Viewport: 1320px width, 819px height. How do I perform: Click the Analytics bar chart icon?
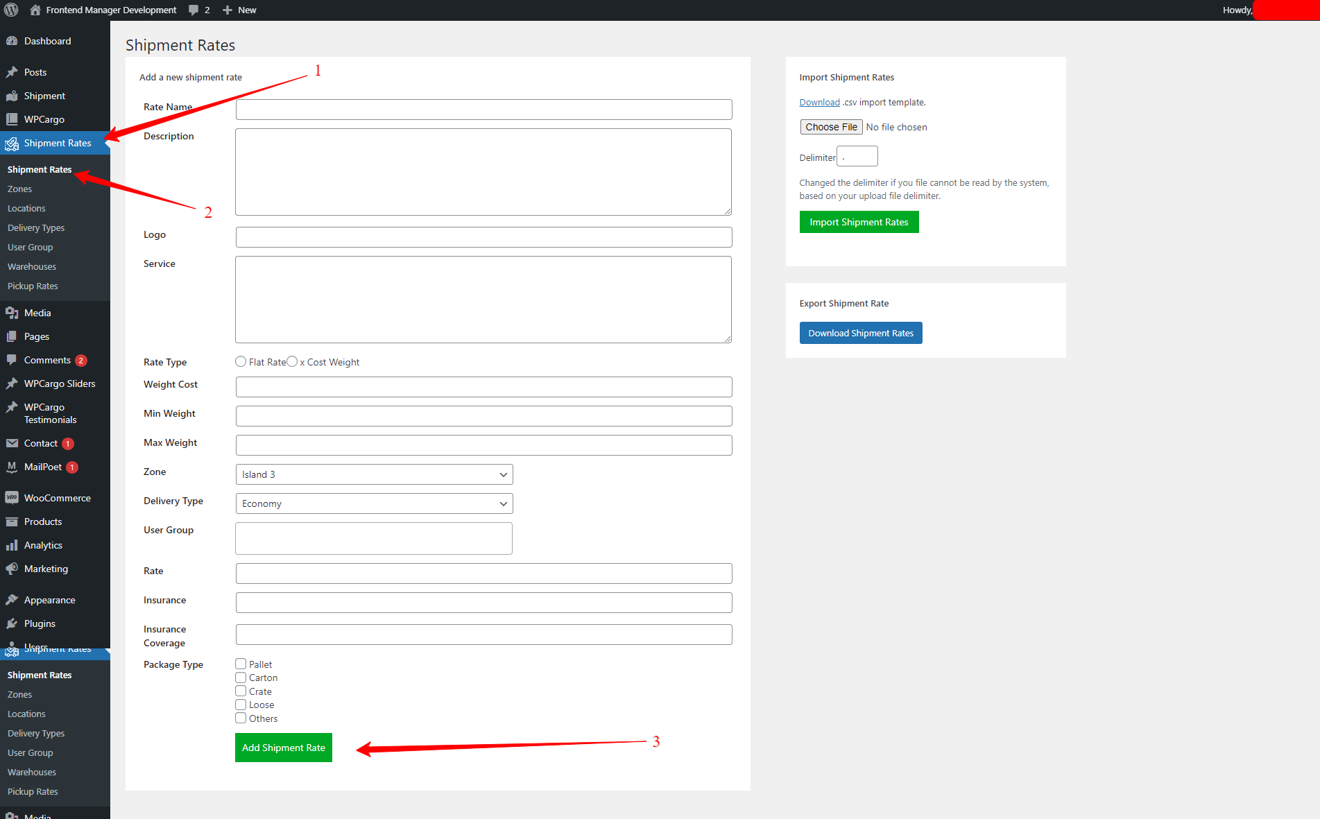click(12, 545)
